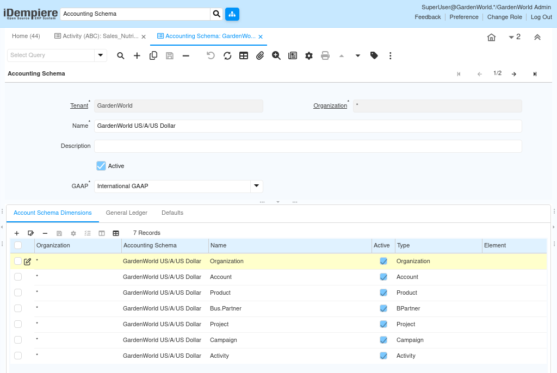Toggle grid view in main toolbar
Screen dimensions: 557x373
tap(244, 55)
